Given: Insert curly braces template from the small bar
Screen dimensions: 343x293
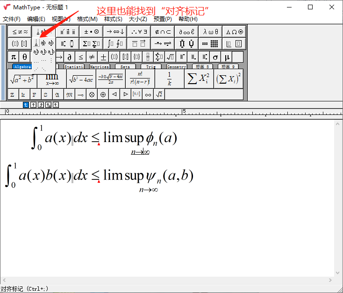Looking at the screenshot, I should point(137,57).
